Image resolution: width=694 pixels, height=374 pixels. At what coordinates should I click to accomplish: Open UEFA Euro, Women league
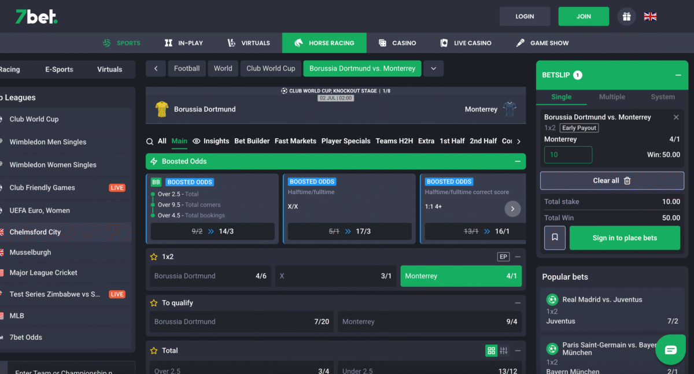(x=65, y=210)
